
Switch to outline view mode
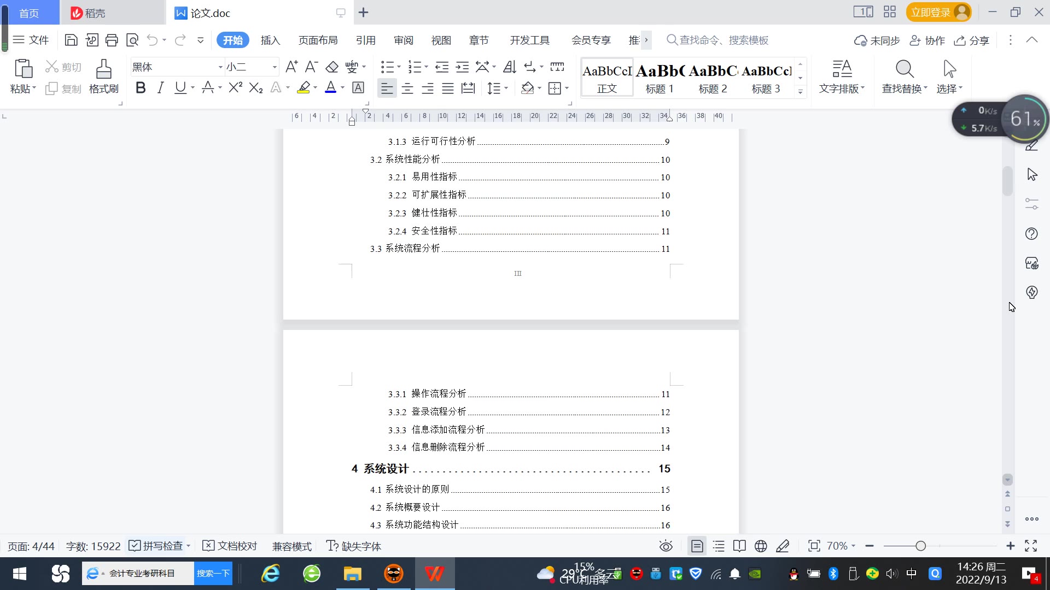[x=719, y=546]
